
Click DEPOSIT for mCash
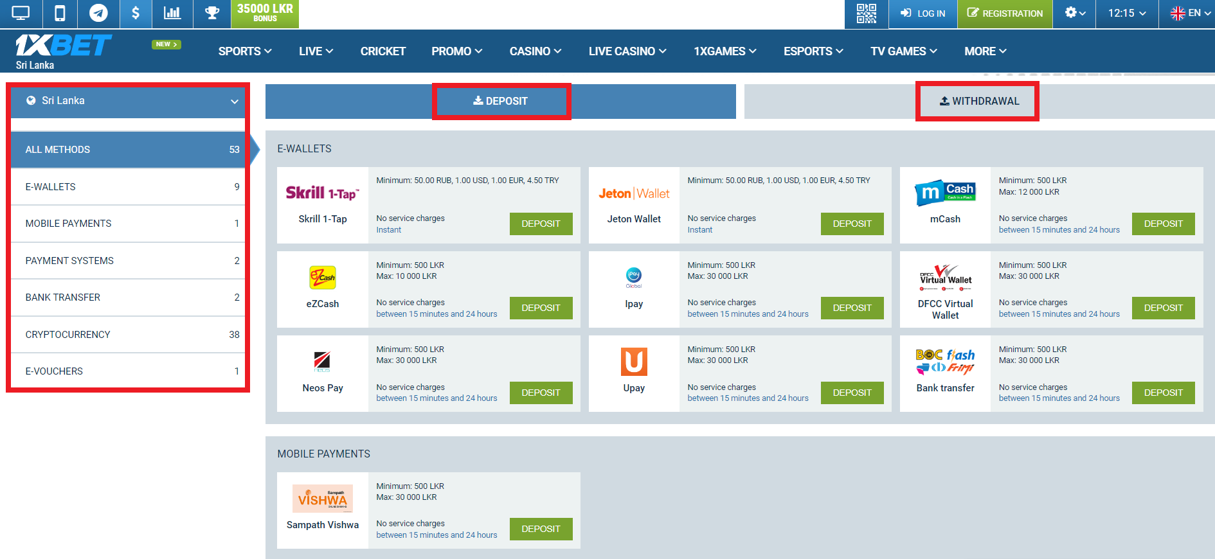click(x=1164, y=224)
